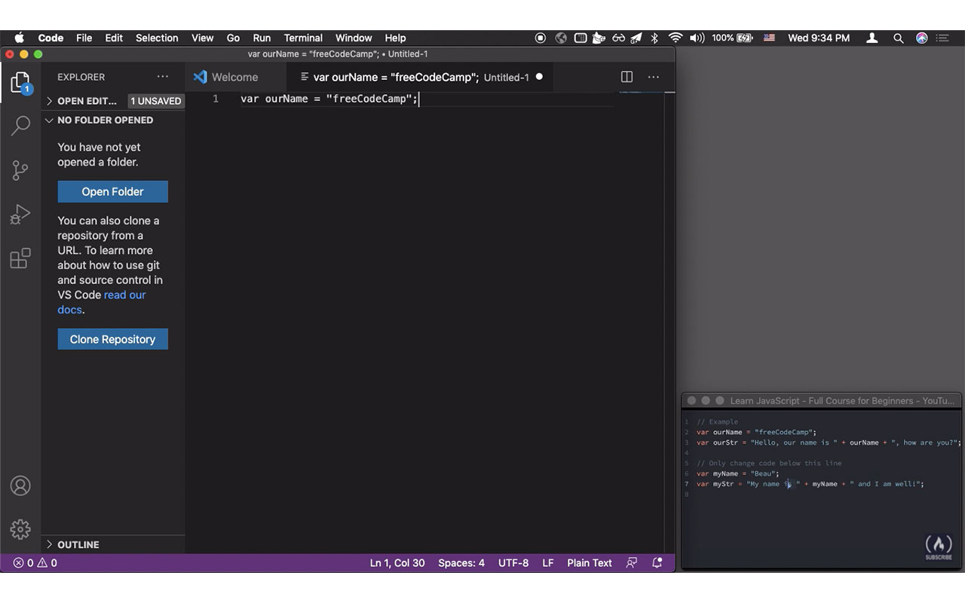Open the Explorer view in activity bar
Screen dimensions: 965x603
20,82
